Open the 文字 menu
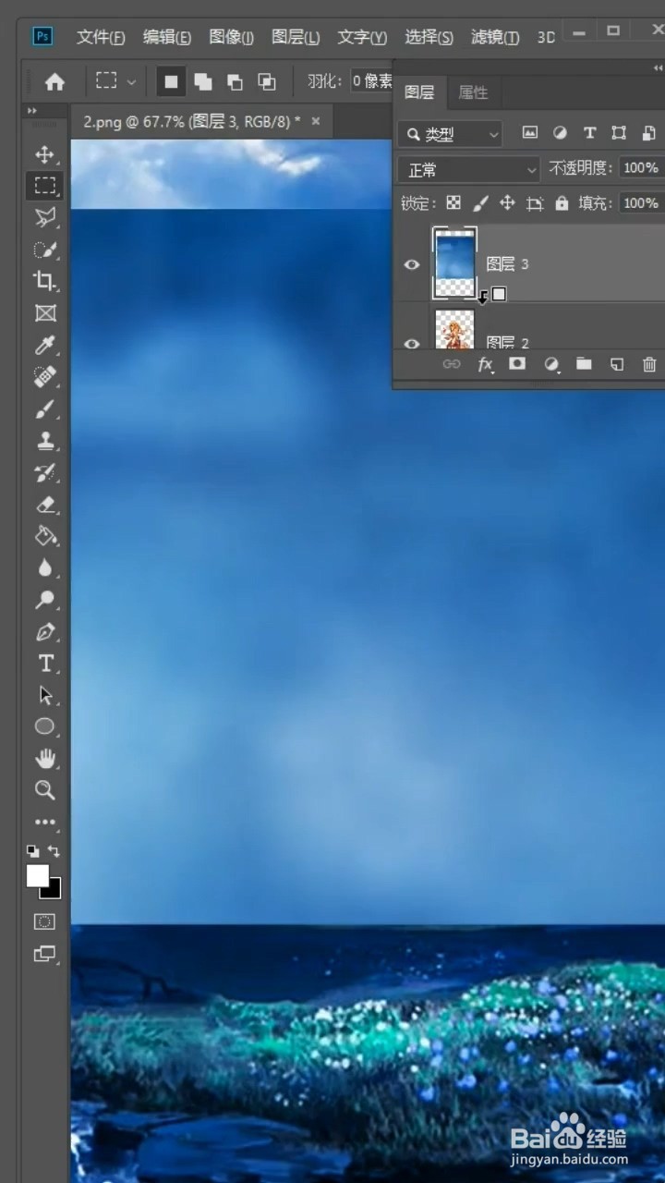This screenshot has height=1183, width=665. tap(362, 37)
